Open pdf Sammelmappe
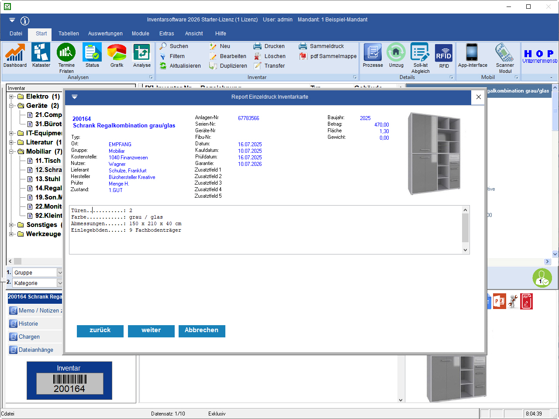Viewport: 559px width, 419px height. click(328, 56)
